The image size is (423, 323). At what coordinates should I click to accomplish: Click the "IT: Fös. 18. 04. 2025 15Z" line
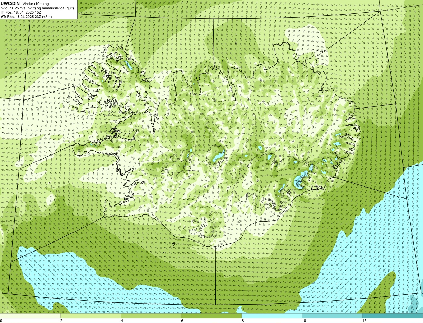click(x=21, y=12)
